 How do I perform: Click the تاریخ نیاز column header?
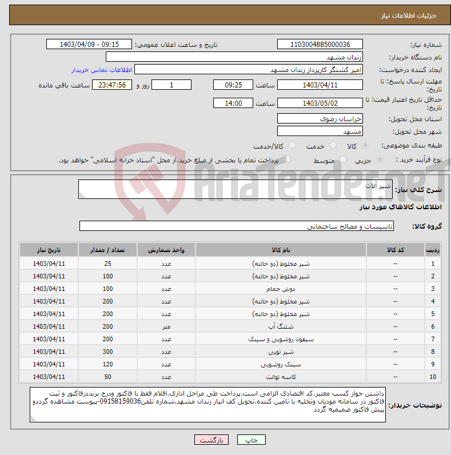pyautogui.click(x=49, y=250)
